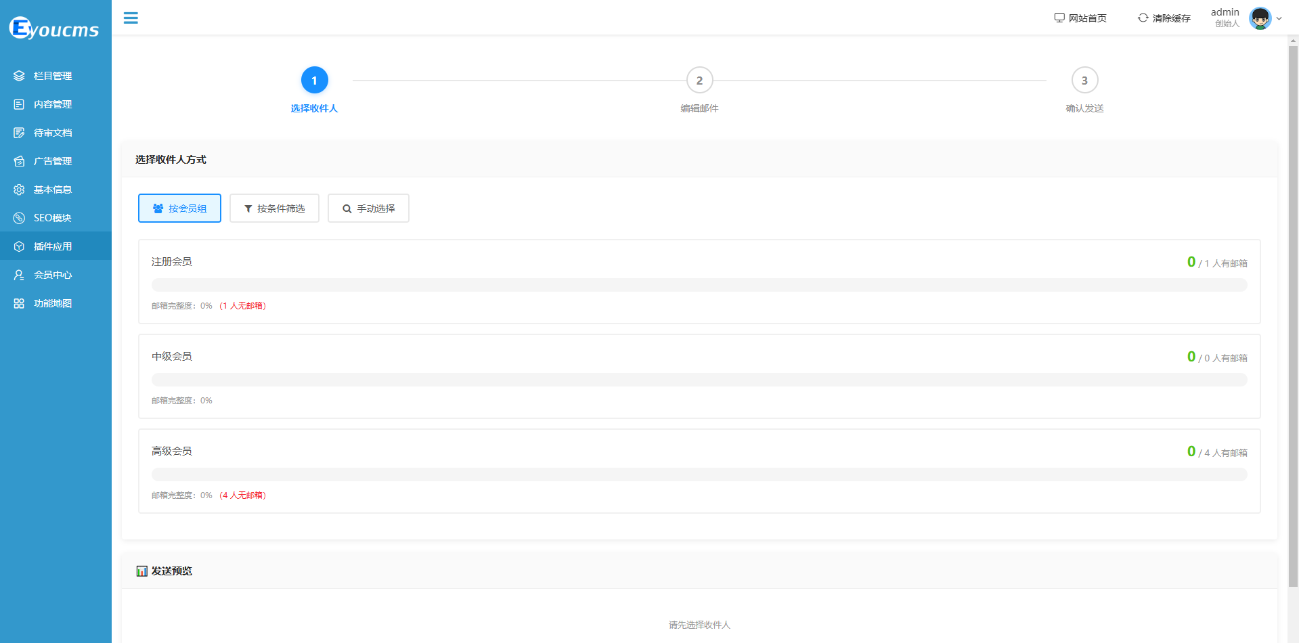The width and height of the screenshot is (1299, 643).
Task: Click the 待审文档 sidebar icon
Action: pyautogui.click(x=19, y=133)
